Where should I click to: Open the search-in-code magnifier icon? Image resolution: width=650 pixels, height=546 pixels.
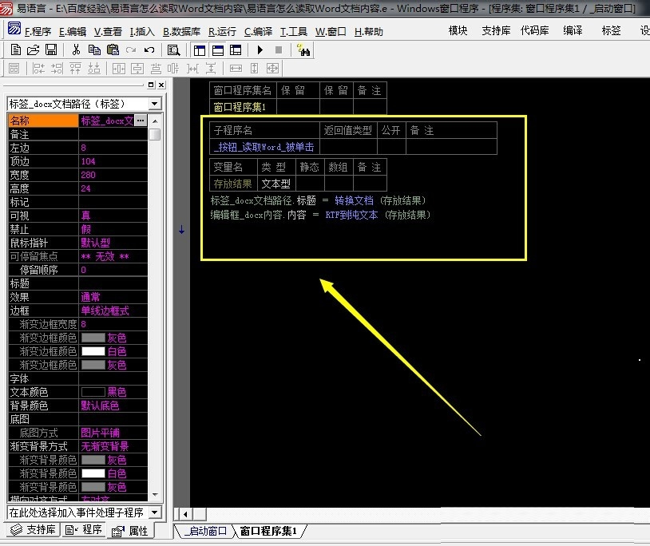coord(174,50)
